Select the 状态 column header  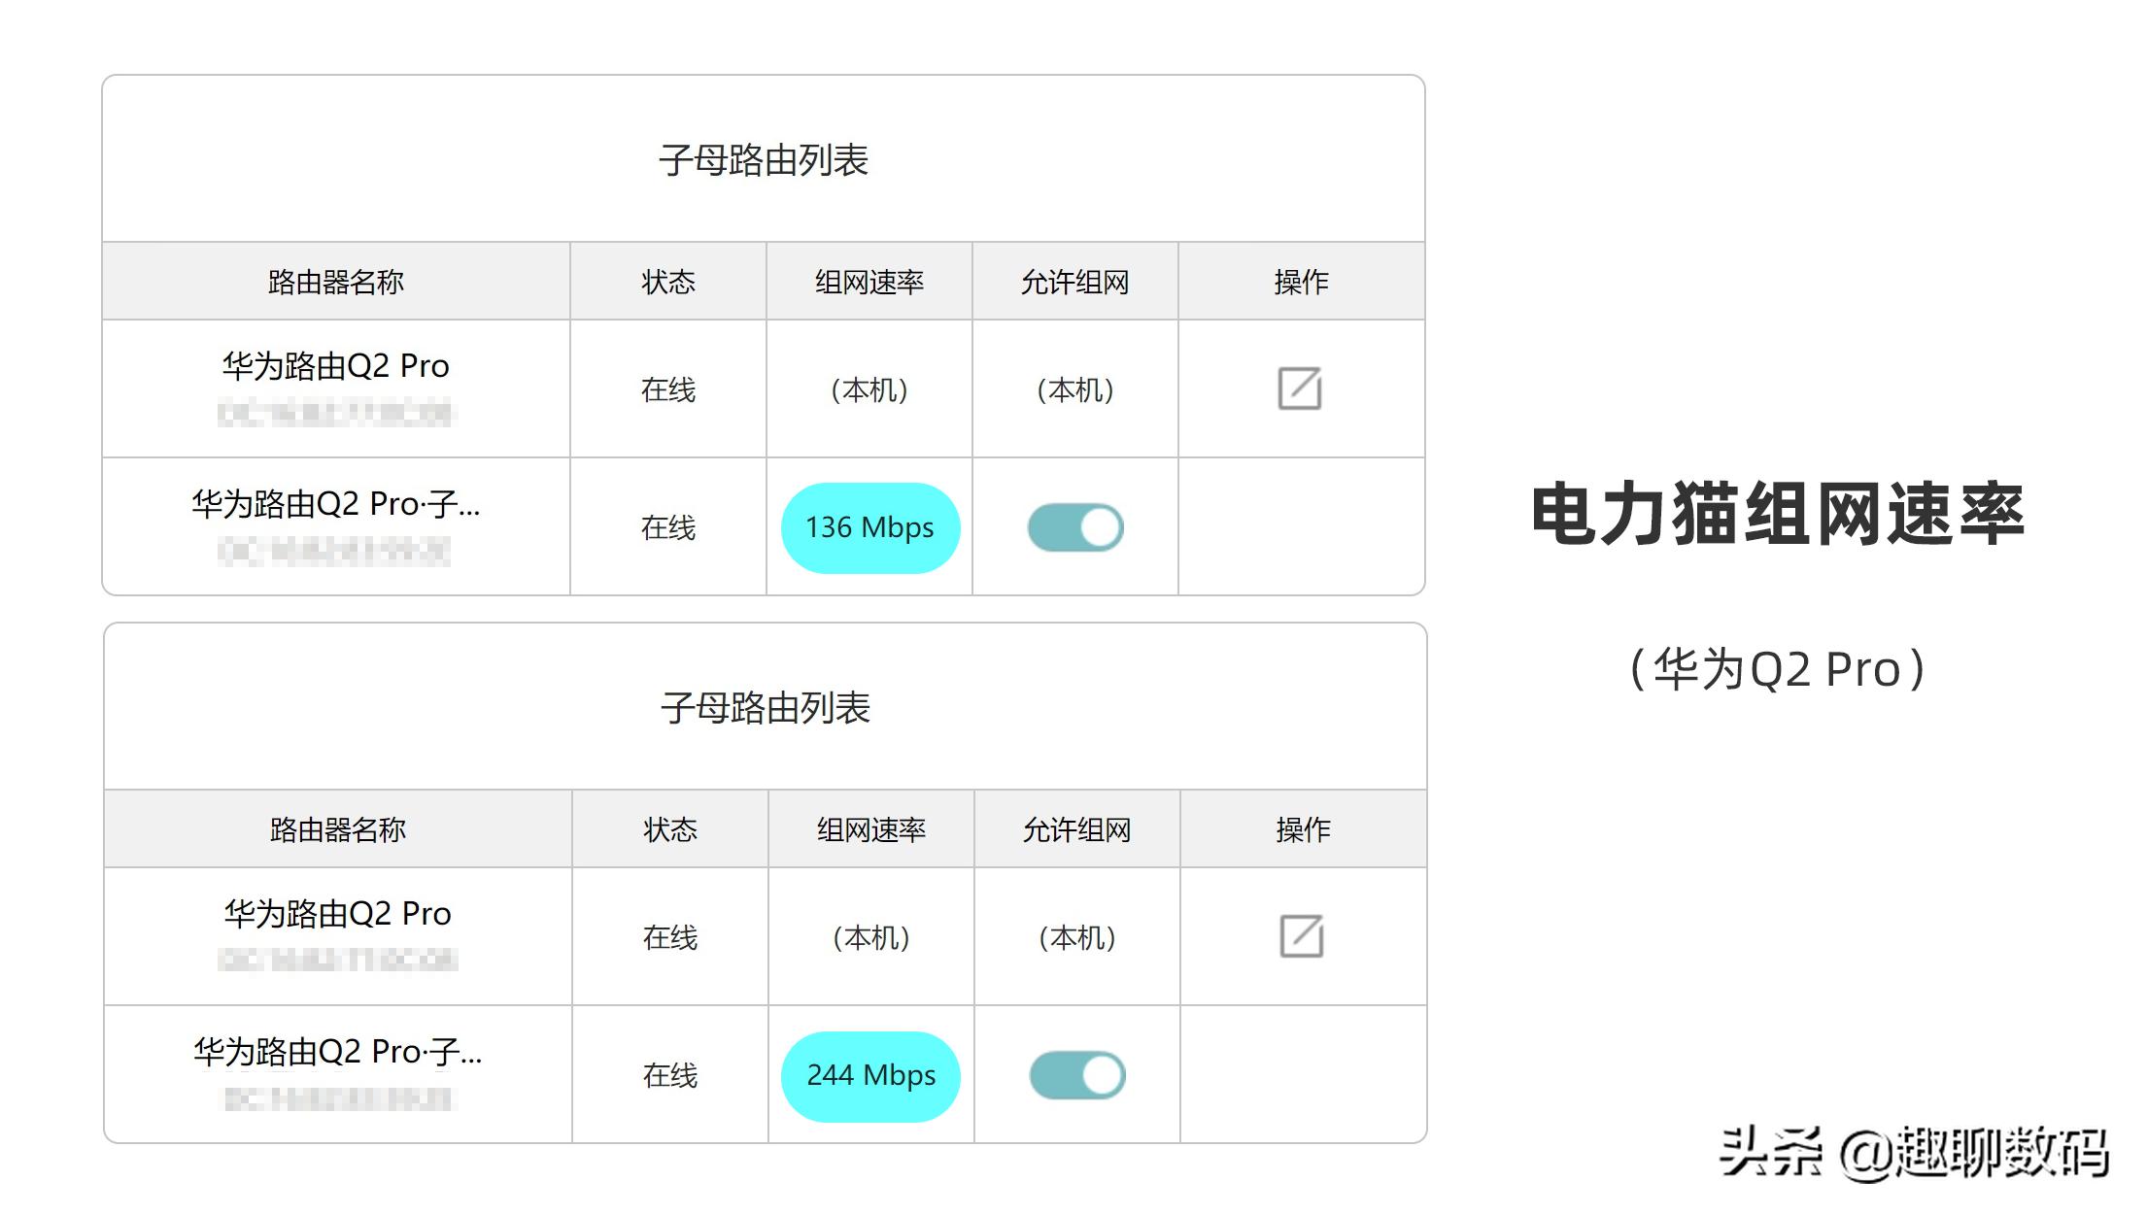click(x=668, y=282)
